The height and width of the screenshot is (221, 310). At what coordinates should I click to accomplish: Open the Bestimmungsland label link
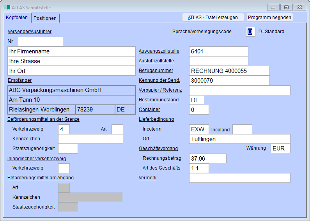[158, 100]
